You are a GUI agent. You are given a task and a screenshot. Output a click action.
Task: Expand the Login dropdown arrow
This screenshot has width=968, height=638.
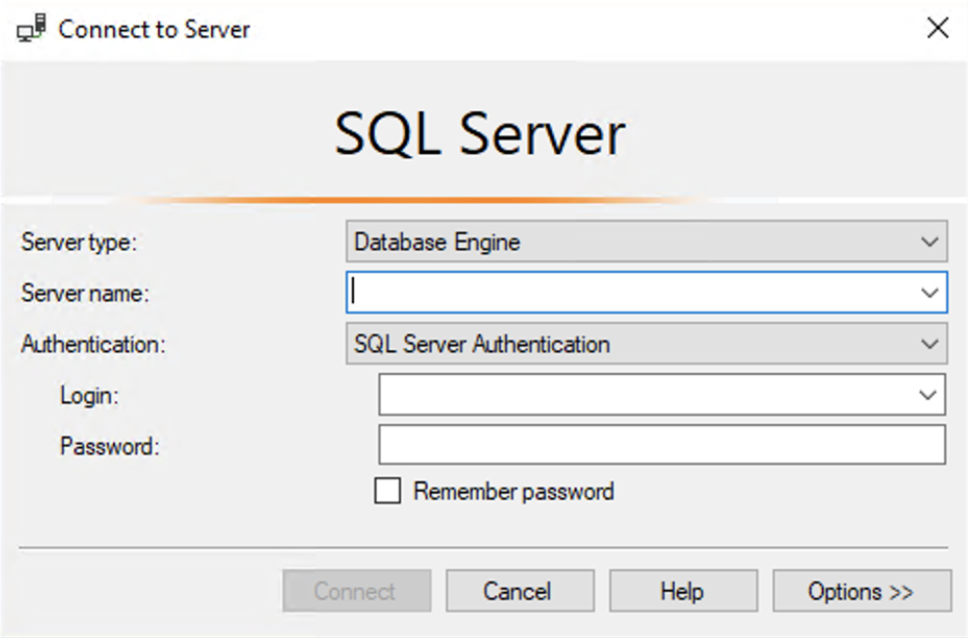[x=928, y=395]
